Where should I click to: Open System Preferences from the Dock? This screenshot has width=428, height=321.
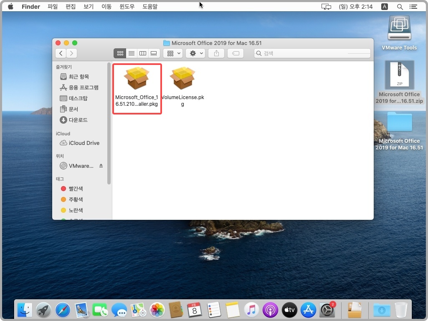(x=327, y=310)
